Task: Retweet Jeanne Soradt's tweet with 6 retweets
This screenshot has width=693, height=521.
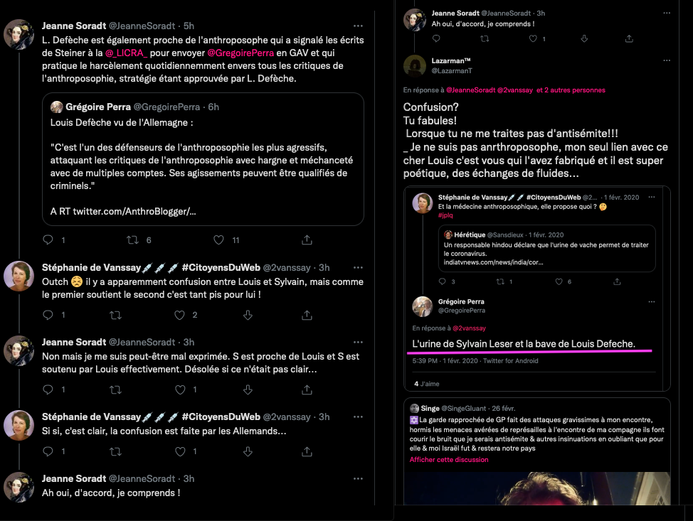Action: point(132,240)
